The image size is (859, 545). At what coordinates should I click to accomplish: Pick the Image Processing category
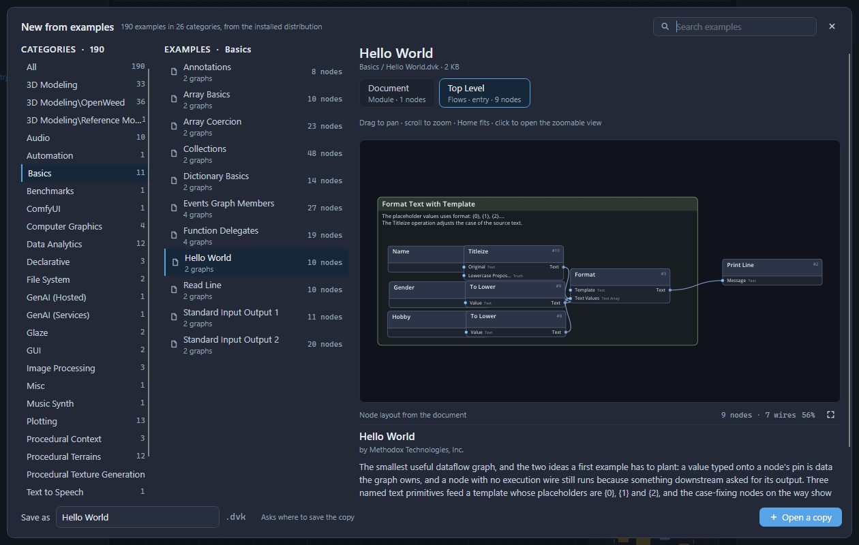pos(85,368)
